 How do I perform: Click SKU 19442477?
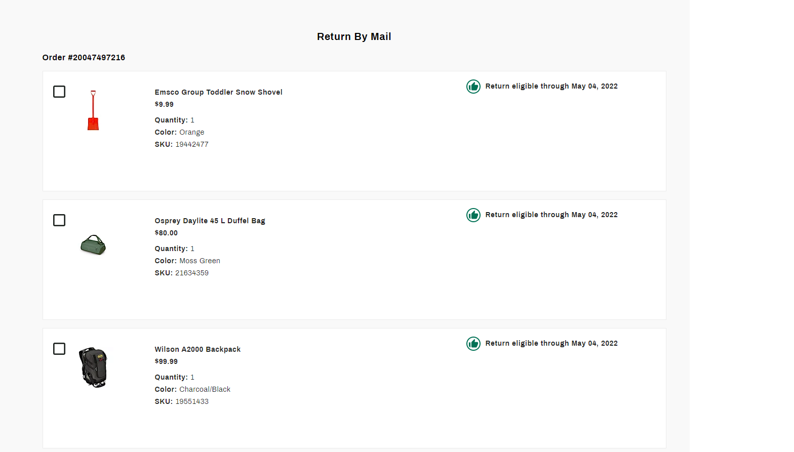click(x=182, y=144)
